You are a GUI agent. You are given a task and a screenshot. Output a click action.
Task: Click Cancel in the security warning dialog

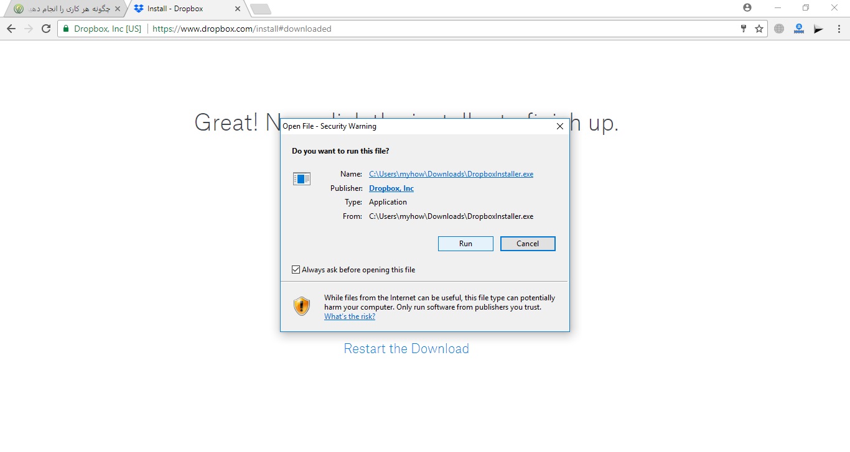pos(528,244)
